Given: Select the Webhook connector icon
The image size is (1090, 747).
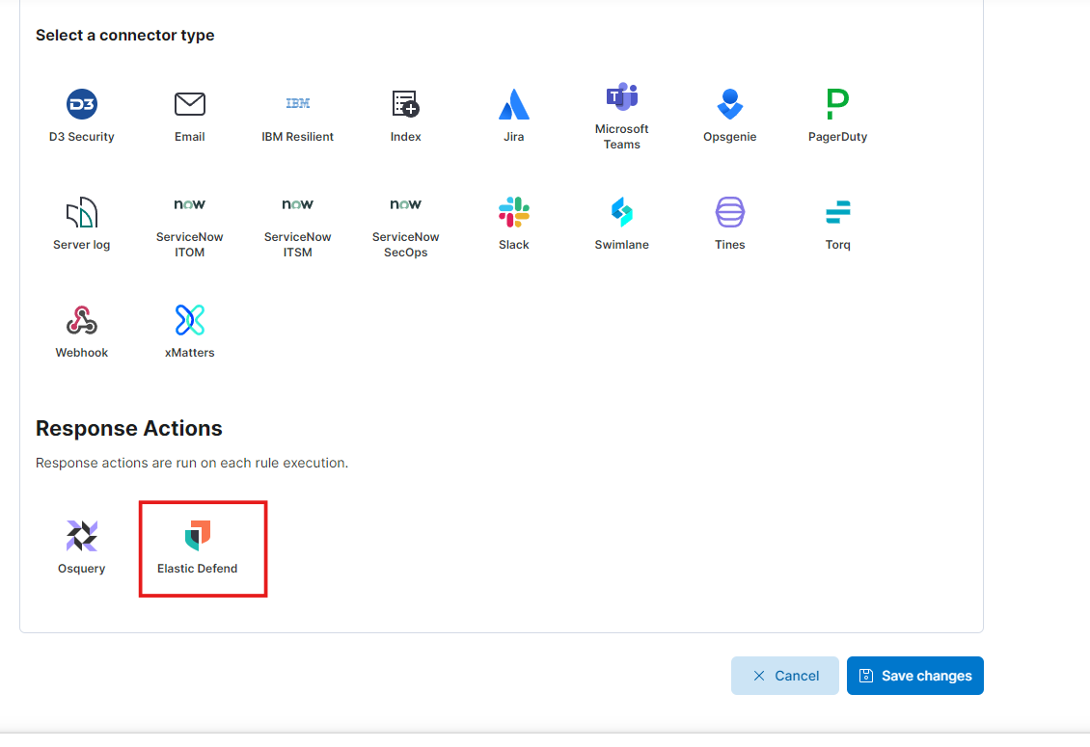Looking at the screenshot, I should coord(82,320).
